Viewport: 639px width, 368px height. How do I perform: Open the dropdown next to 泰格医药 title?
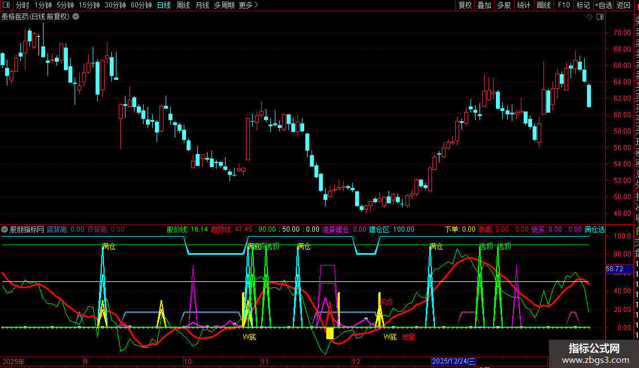coord(76,17)
